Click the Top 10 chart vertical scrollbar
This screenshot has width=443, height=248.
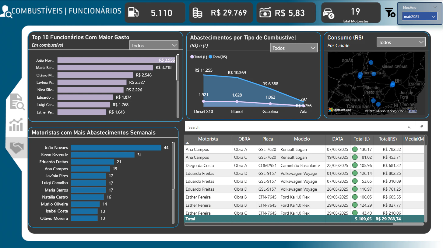point(178,68)
